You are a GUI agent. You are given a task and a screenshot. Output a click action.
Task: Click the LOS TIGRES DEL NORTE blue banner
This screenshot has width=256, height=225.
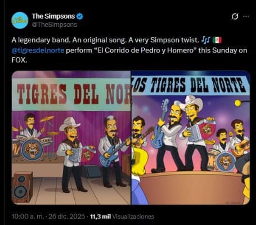tap(191, 85)
